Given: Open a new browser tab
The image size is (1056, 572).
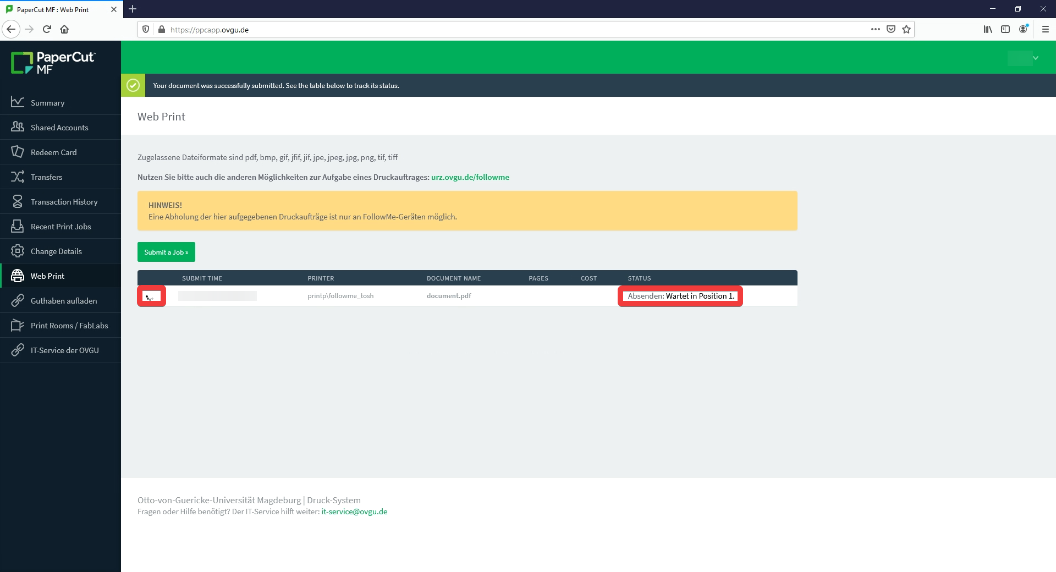Looking at the screenshot, I should [133, 9].
